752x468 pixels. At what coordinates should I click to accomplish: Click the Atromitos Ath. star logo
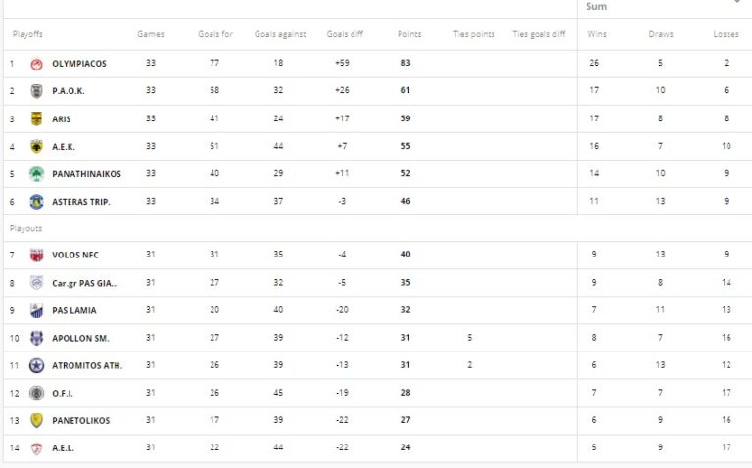point(36,365)
